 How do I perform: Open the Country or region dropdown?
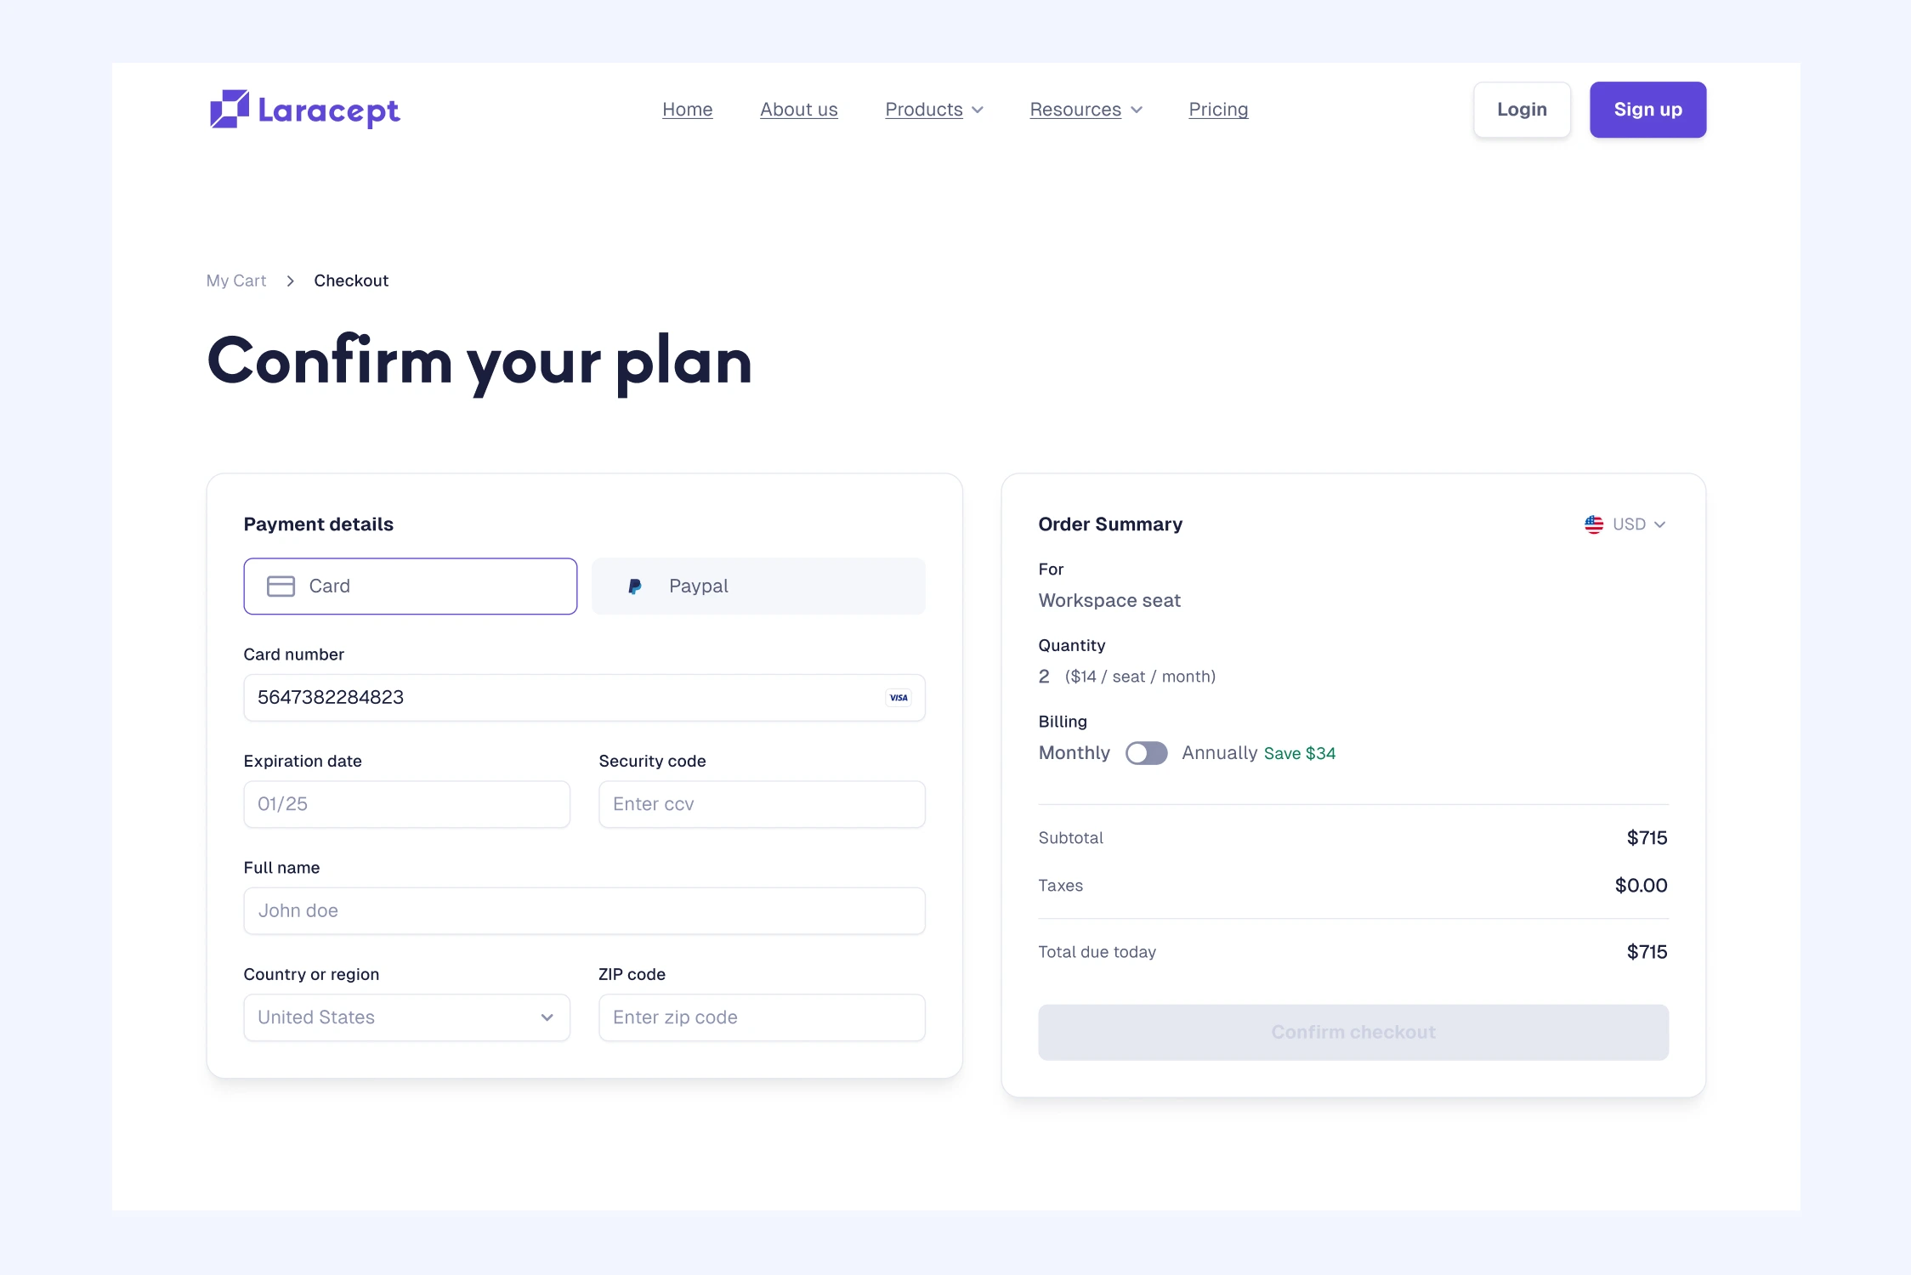[x=406, y=1017]
